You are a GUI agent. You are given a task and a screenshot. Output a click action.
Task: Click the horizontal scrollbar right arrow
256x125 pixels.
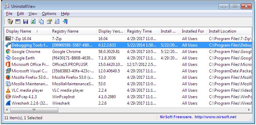coord(249,110)
